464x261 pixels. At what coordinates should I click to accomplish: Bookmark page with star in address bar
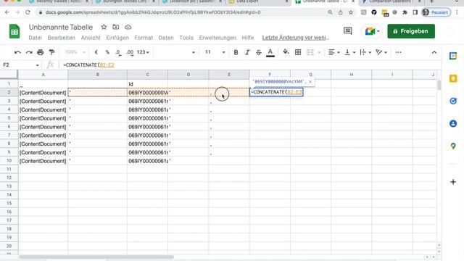pos(351,12)
